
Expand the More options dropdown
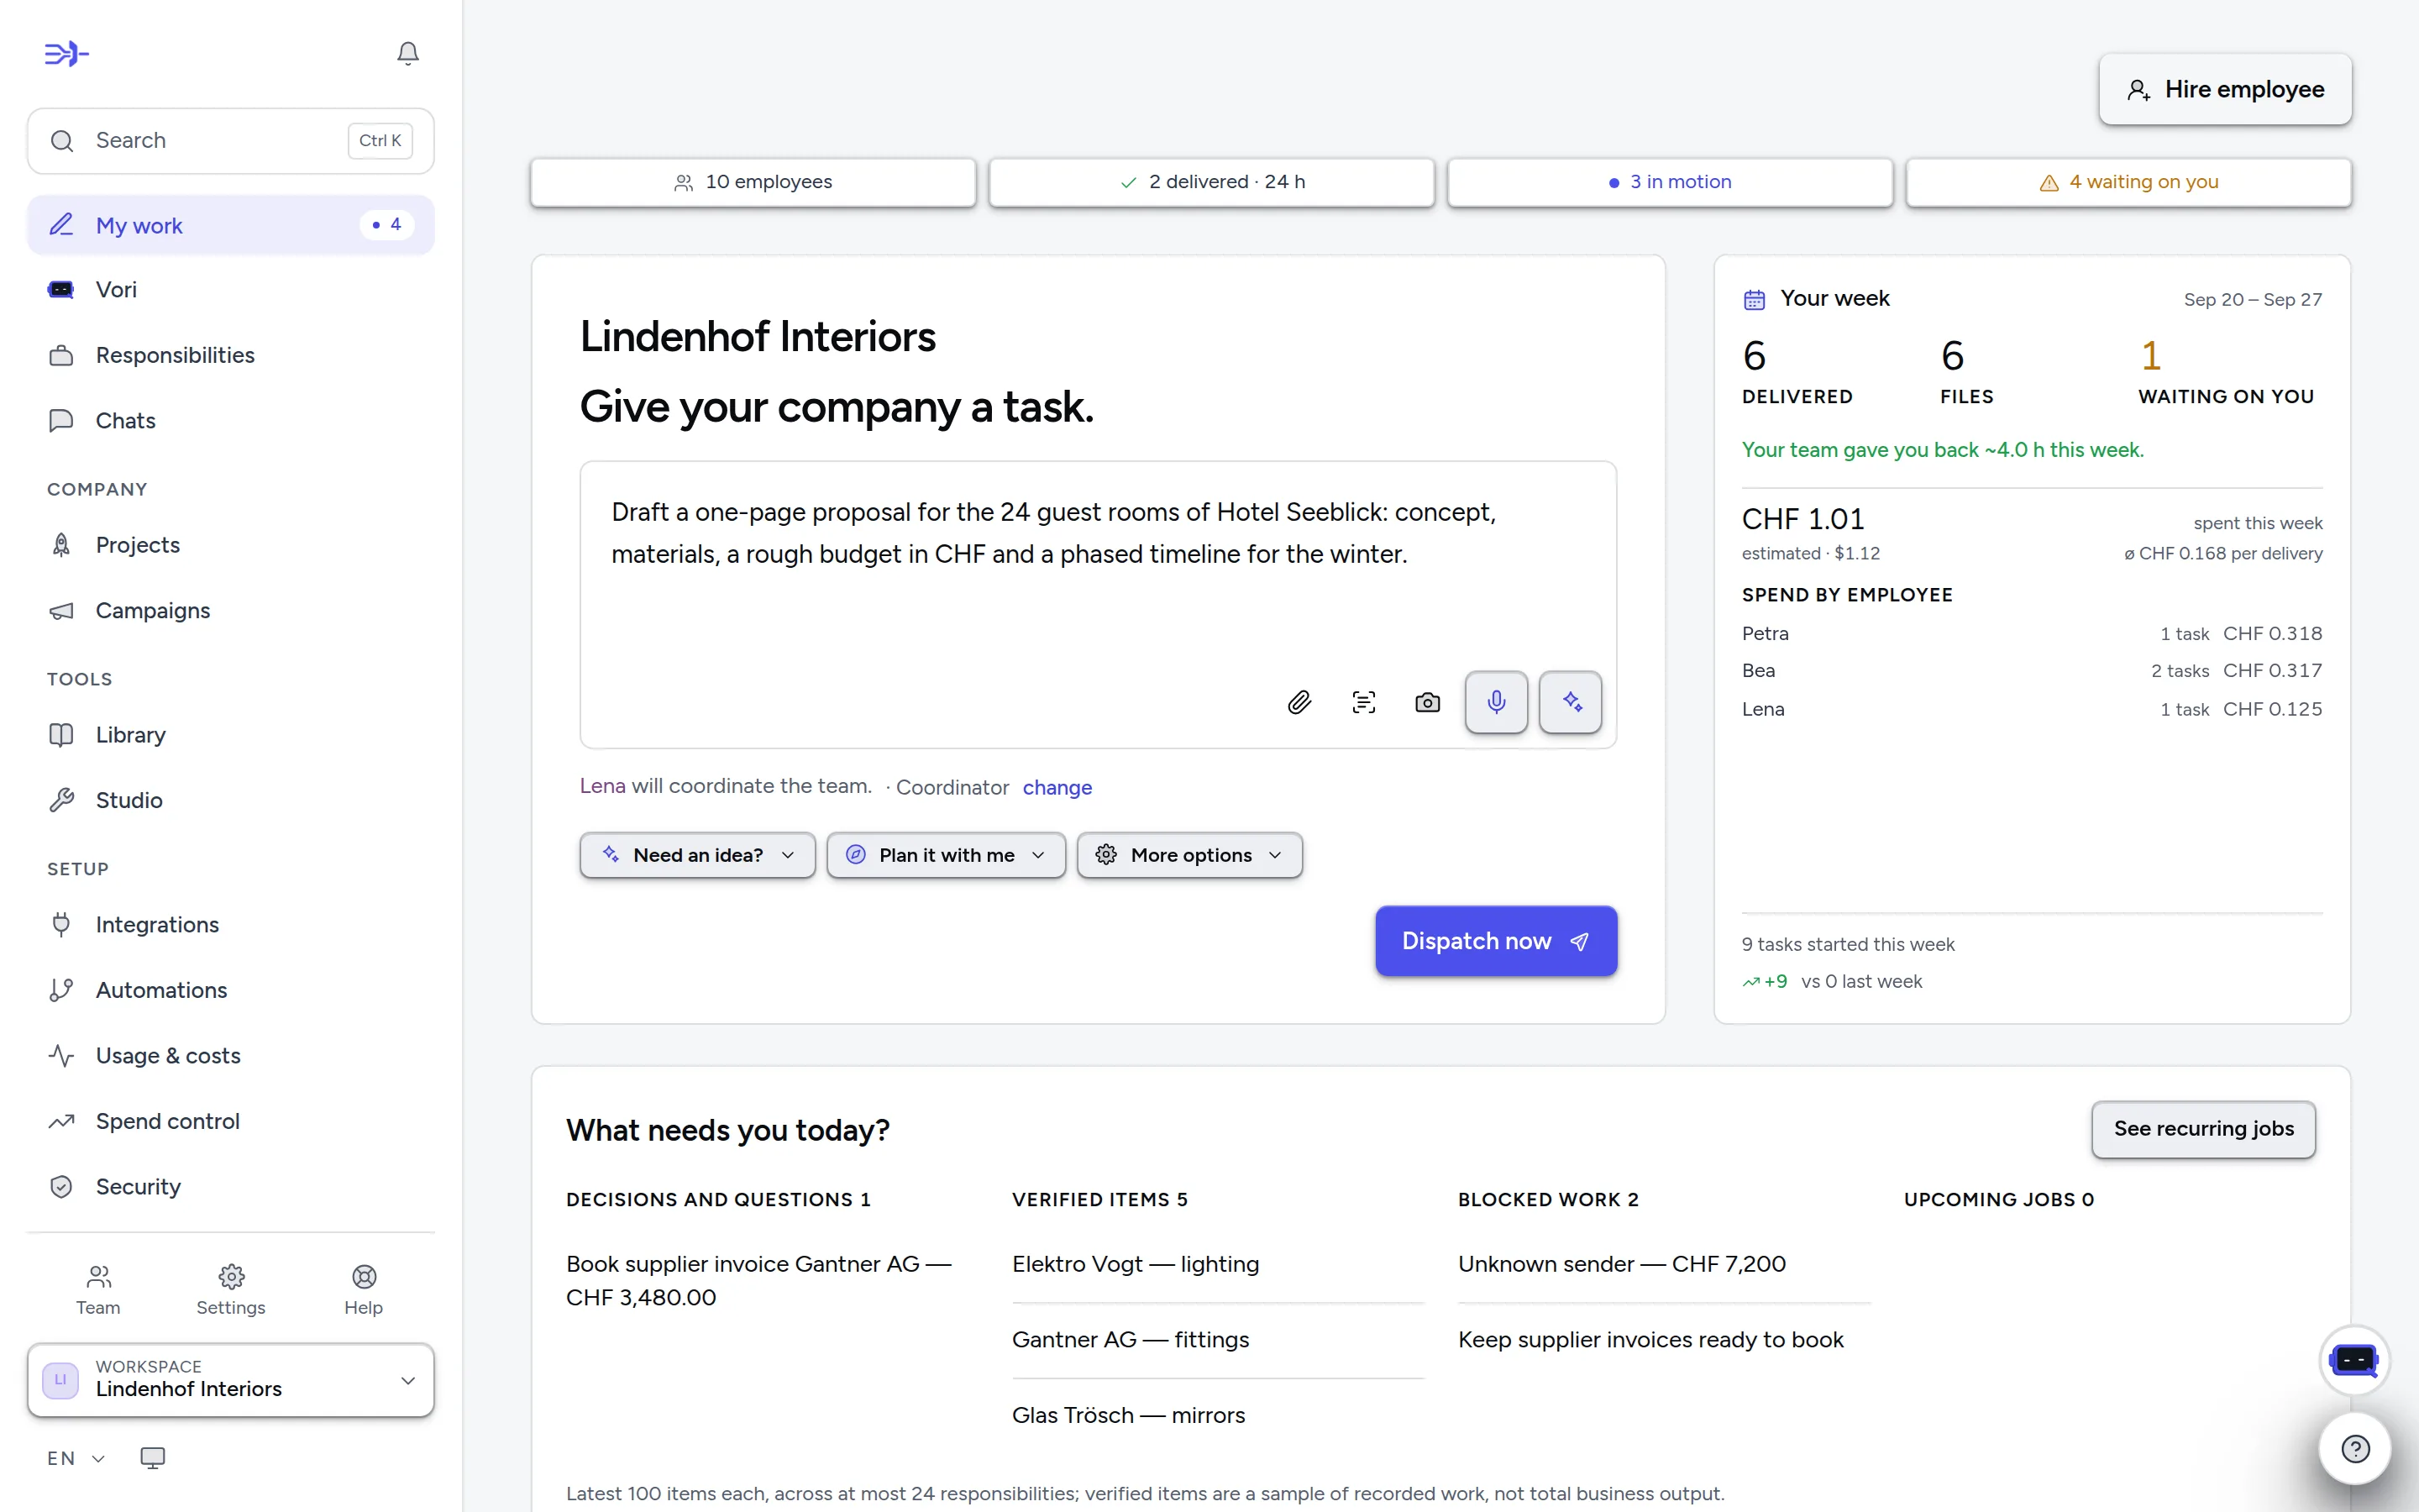pos(1189,855)
